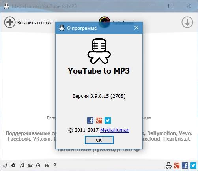Confirm the About dialog with OK
The image size is (198, 171).
[99, 140]
